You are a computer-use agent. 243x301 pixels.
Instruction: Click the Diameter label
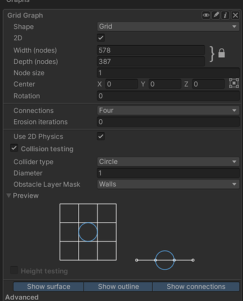tap(28, 173)
